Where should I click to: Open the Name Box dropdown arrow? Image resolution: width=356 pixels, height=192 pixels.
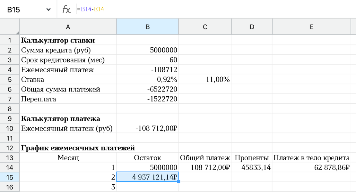point(48,10)
